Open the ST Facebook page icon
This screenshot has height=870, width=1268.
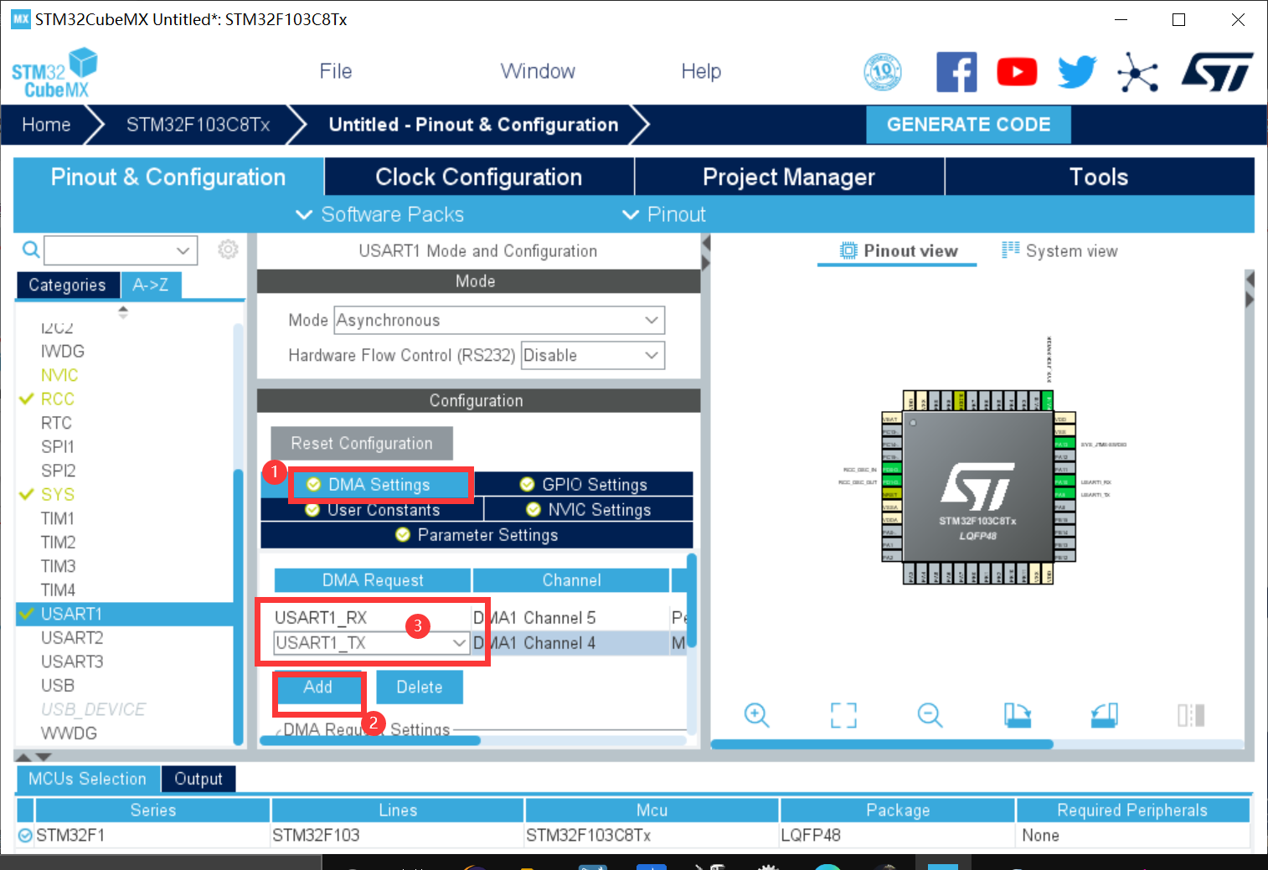[956, 72]
